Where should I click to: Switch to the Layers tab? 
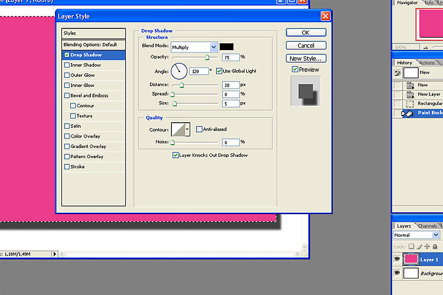coord(404,226)
